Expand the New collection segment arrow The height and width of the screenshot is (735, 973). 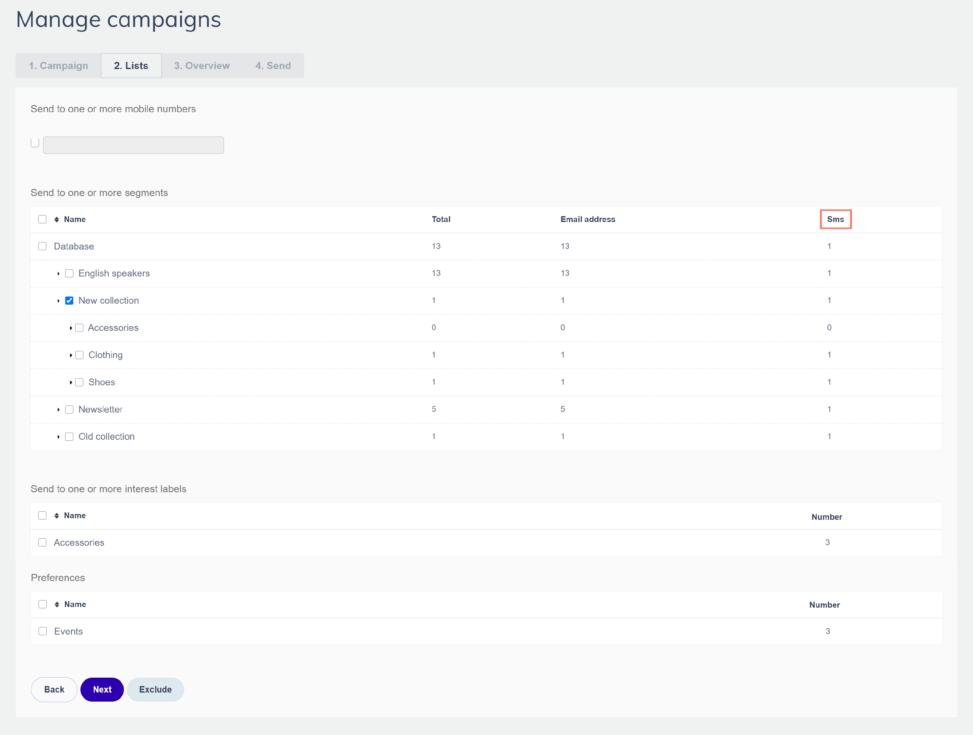(58, 301)
